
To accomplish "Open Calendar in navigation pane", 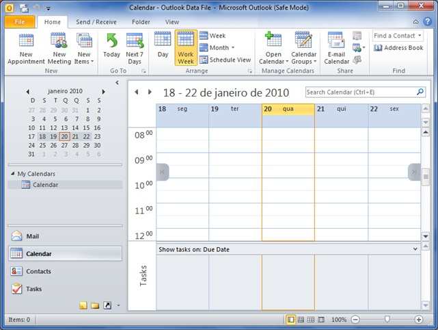I will point(66,253).
